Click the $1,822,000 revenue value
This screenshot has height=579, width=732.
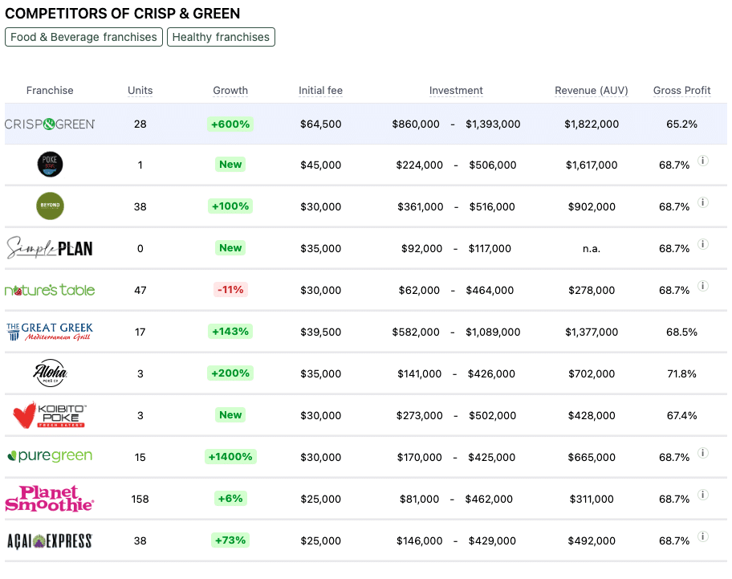pos(592,124)
